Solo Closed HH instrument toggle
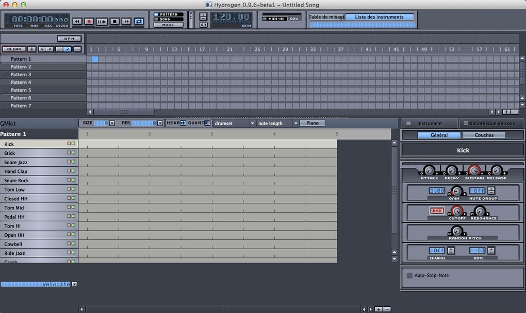This screenshot has width=526, height=313. (x=73, y=198)
